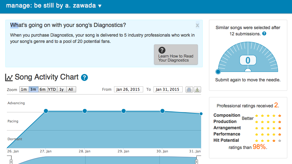Click the help icon next to 12 submissions
This screenshot has width=292, height=164.
point(264,34)
